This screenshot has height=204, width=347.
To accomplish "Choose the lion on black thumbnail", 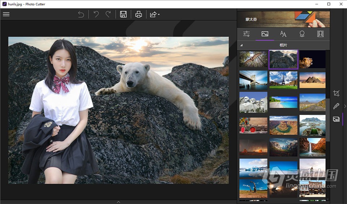I will click(312, 59).
